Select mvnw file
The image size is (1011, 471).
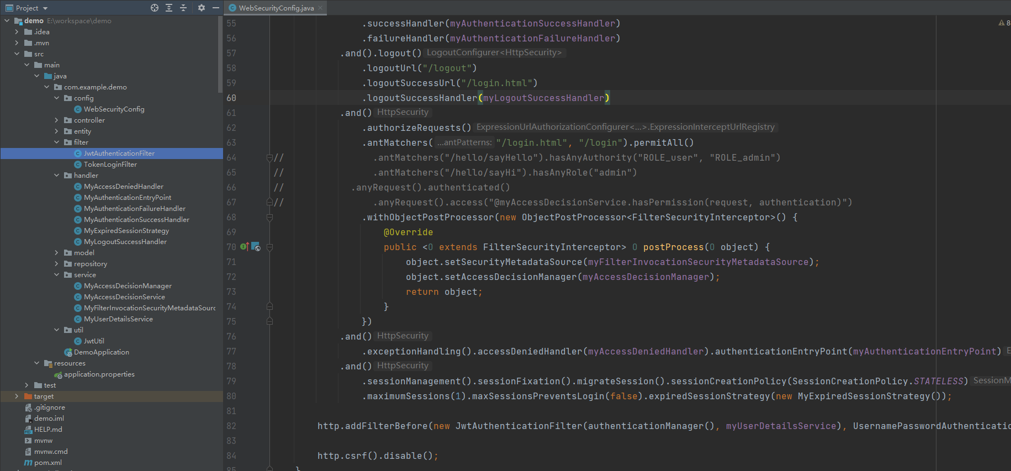43,440
